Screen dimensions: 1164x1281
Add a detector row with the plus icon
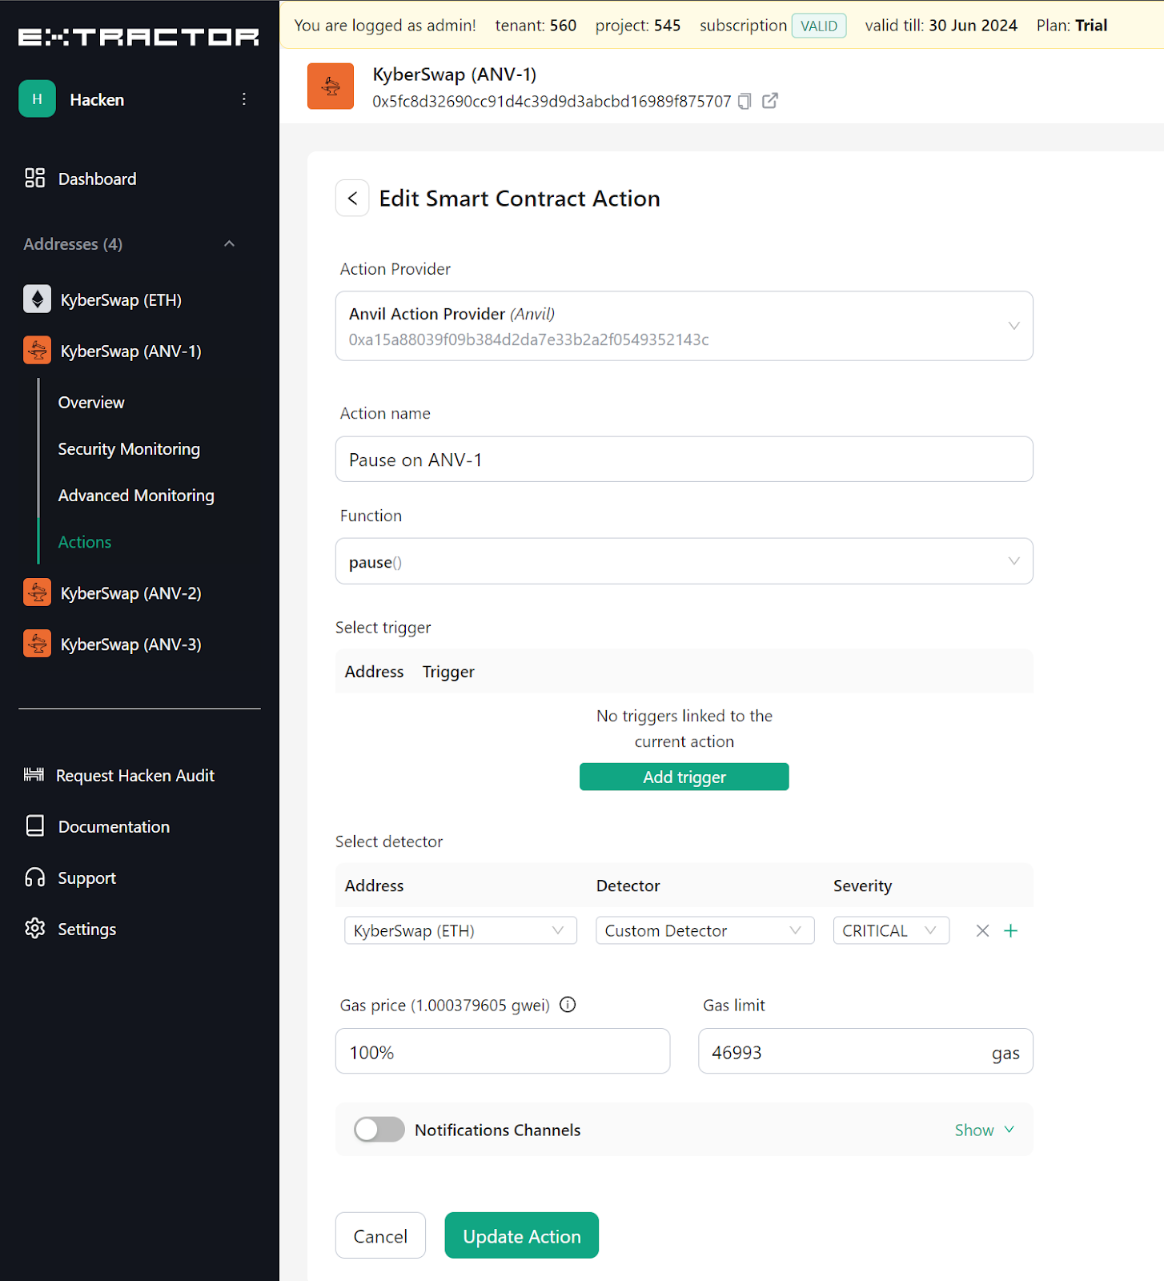[x=1011, y=930]
